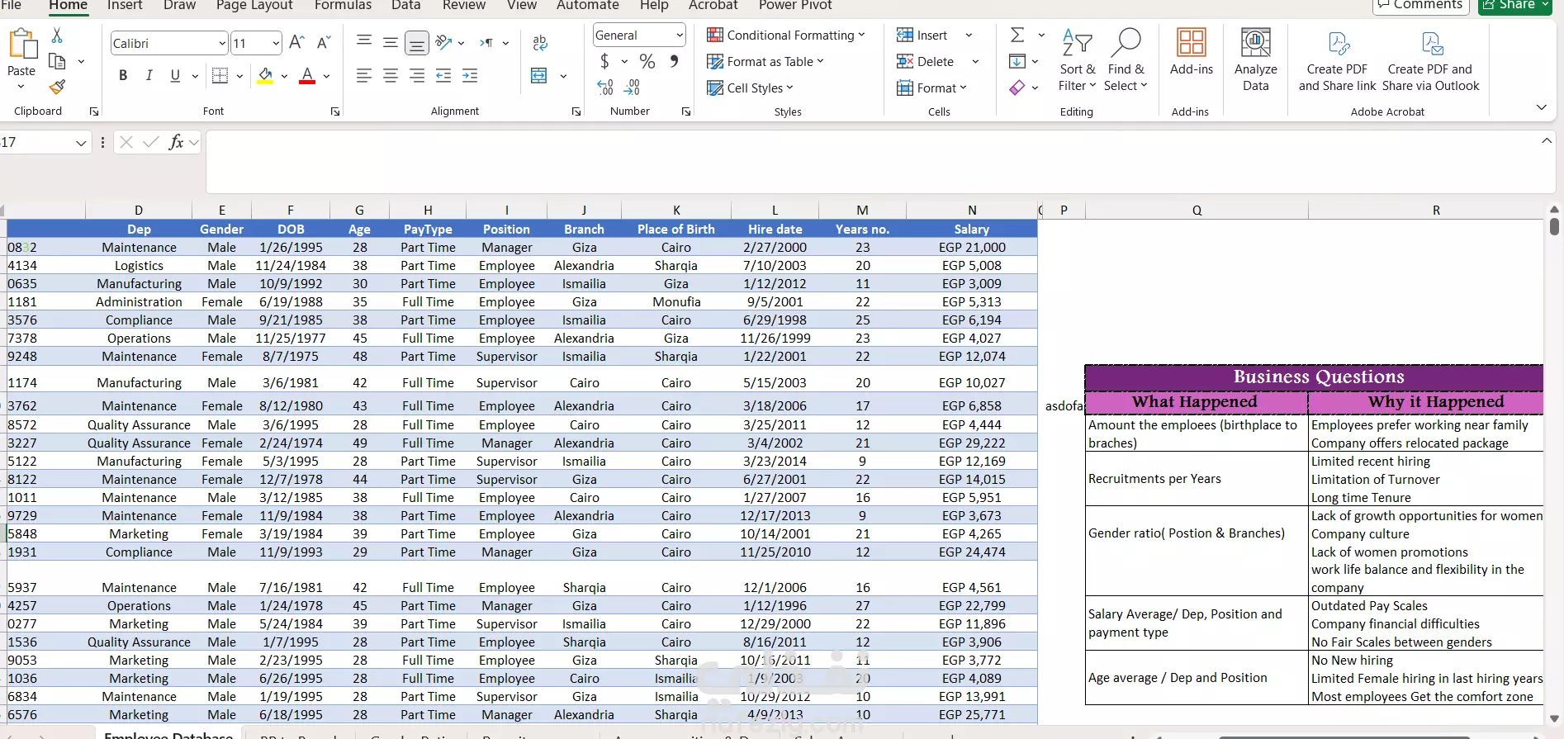Toggle Underline formatting

tap(175, 76)
